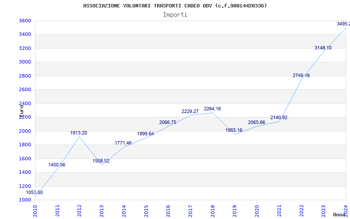The height and width of the screenshot is (219, 350).
Task: Click the 2010 year axis label
Action: pyautogui.click(x=35, y=211)
